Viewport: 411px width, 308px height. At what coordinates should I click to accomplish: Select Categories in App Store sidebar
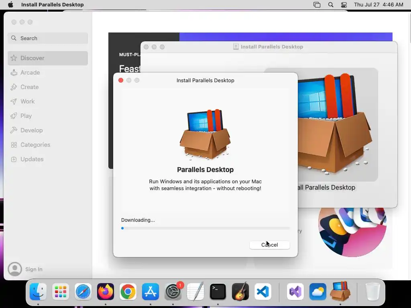(48, 144)
